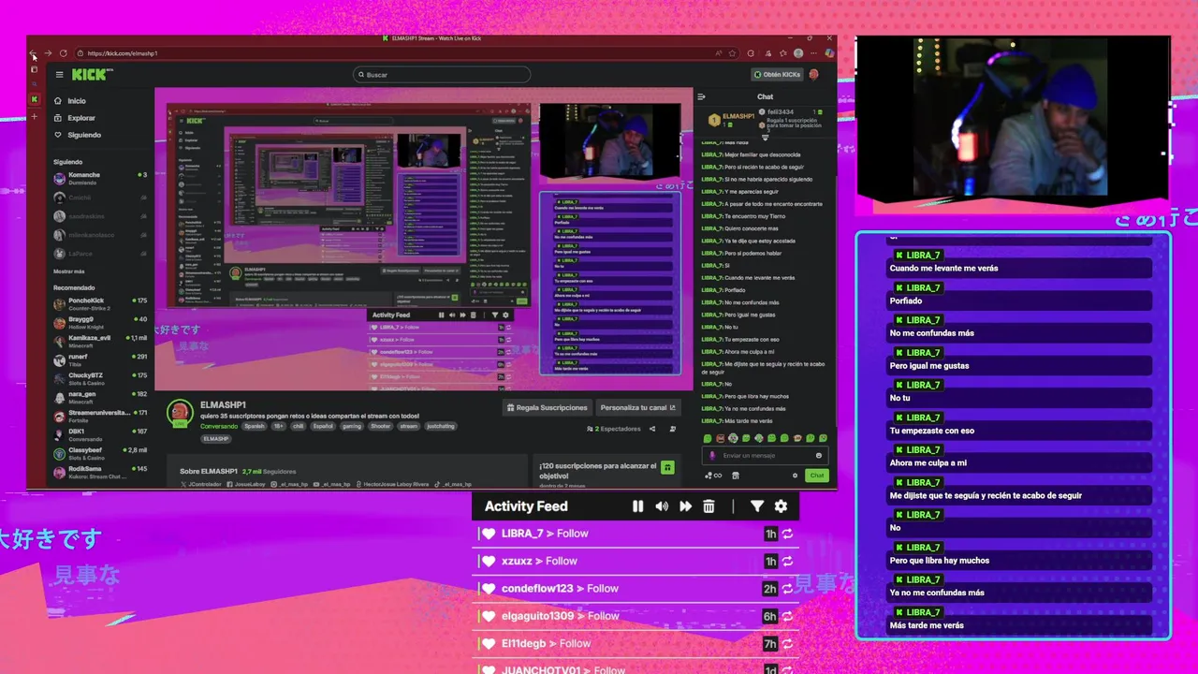Viewport: 1198px width, 674px height.
Task: Click the Conversando category link
Action: [219, 426]
